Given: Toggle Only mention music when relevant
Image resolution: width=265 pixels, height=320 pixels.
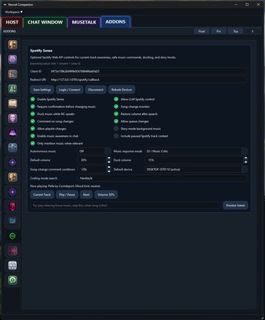Looking at the screenshot, I should (32, 143).
